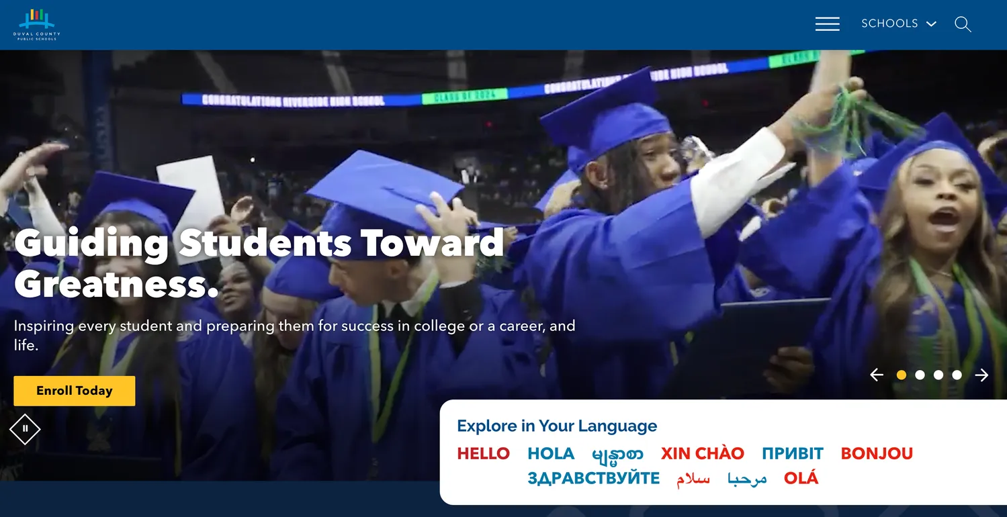The height and width of the screenshot is (517, 1007).
Task: Pause the hero video with diamond button
Action: [x=25, y=428]
